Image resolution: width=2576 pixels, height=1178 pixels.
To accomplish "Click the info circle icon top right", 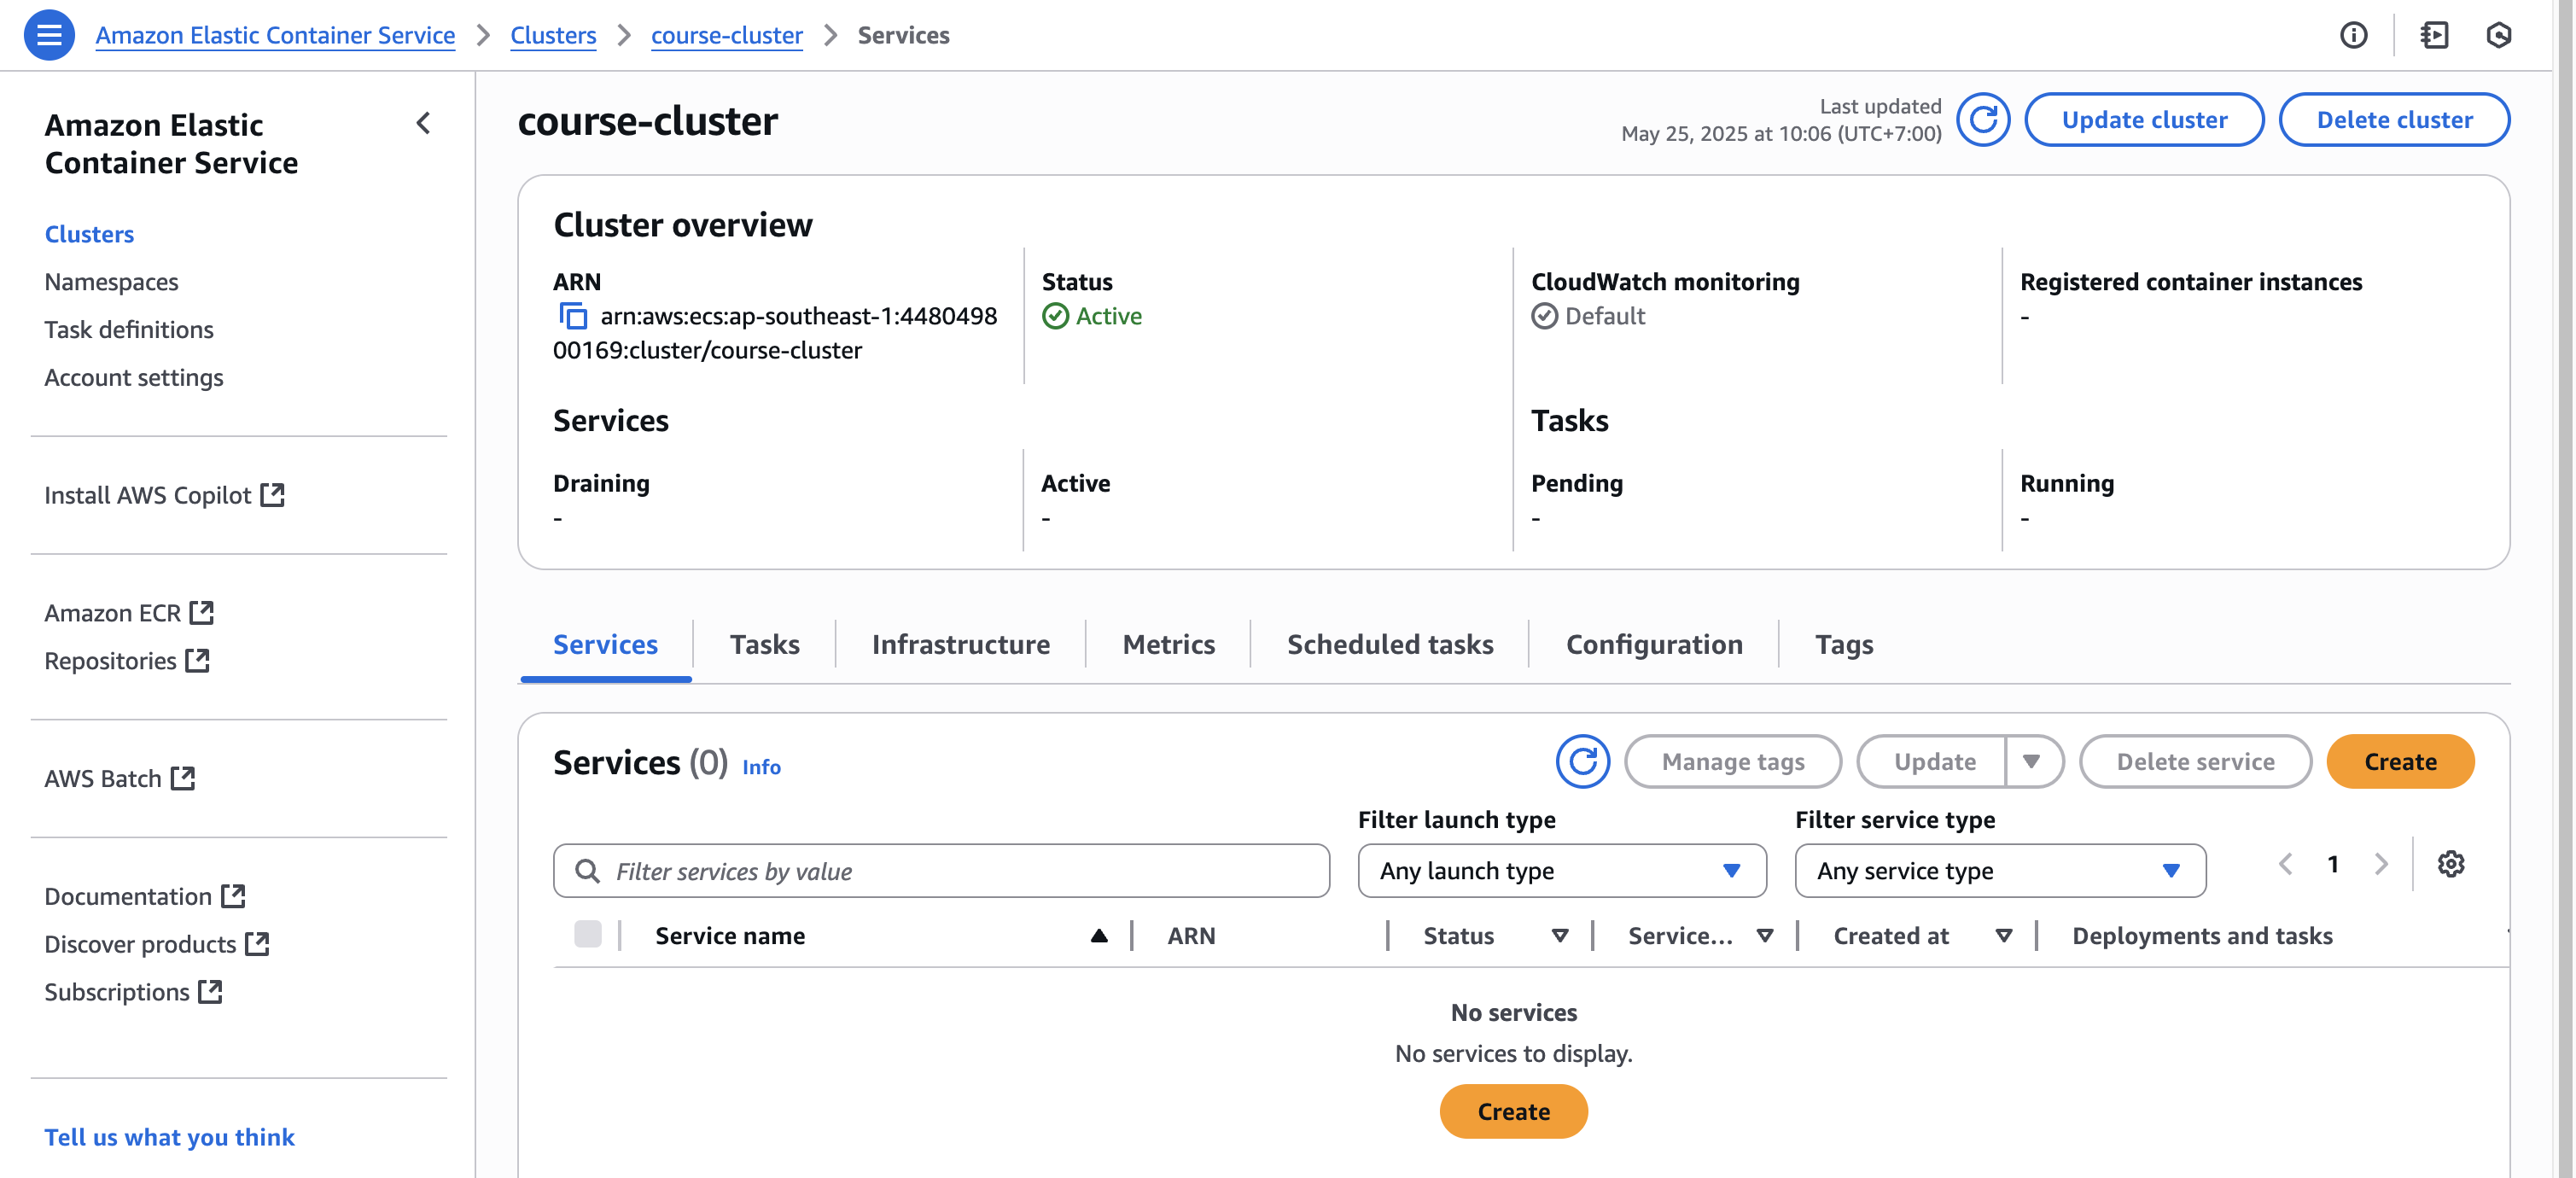I will point(2353,35).
